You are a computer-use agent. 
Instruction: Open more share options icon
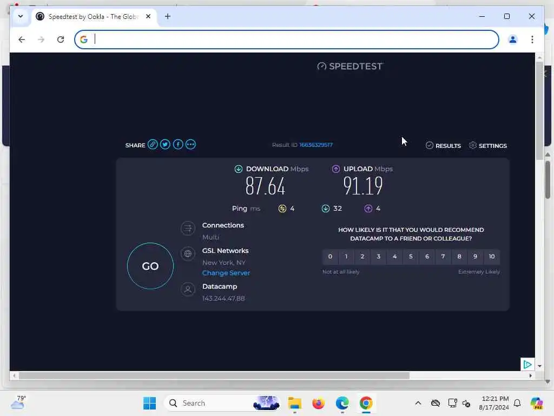[x=190, y=144]
